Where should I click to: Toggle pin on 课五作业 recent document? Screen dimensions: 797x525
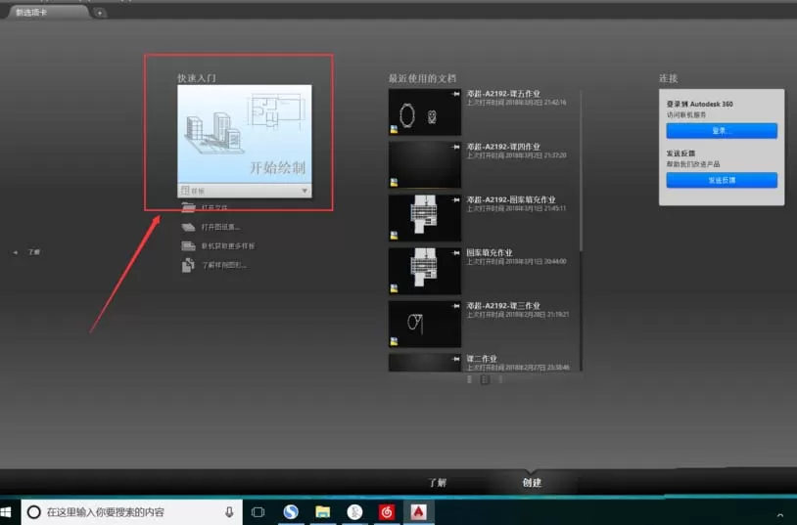(x=455, y=94)
